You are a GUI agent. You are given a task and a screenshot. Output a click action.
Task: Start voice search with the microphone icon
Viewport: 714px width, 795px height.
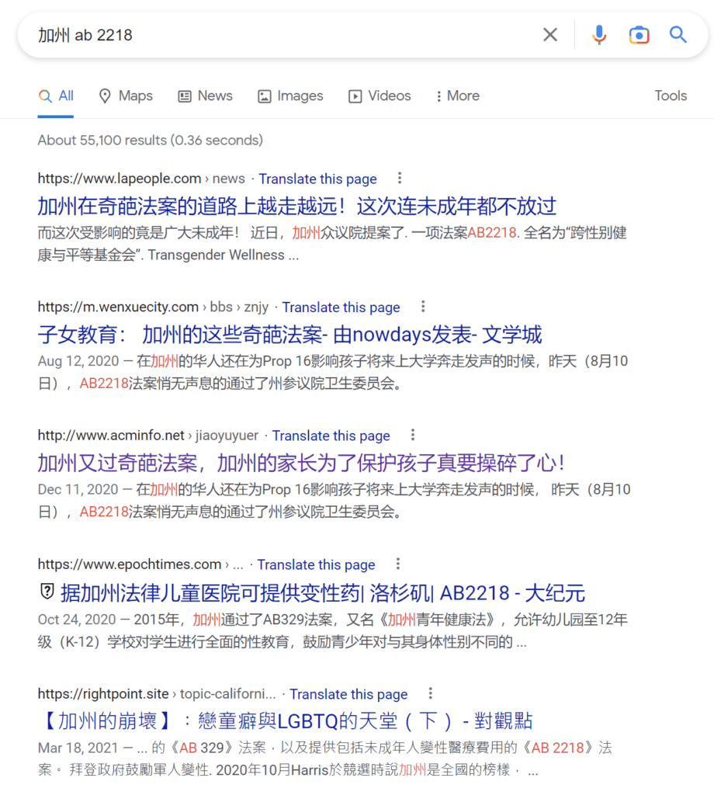pyautogui.click(x=598, y=35)
